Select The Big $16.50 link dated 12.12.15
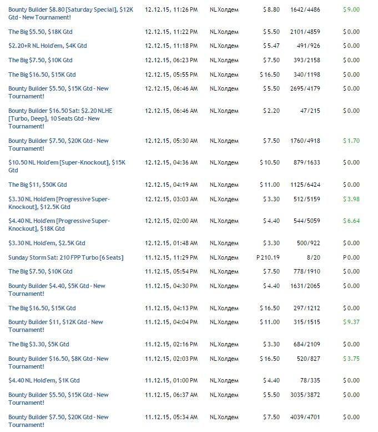The width and height of the screenshot is (378, 432). pos(42,75)
